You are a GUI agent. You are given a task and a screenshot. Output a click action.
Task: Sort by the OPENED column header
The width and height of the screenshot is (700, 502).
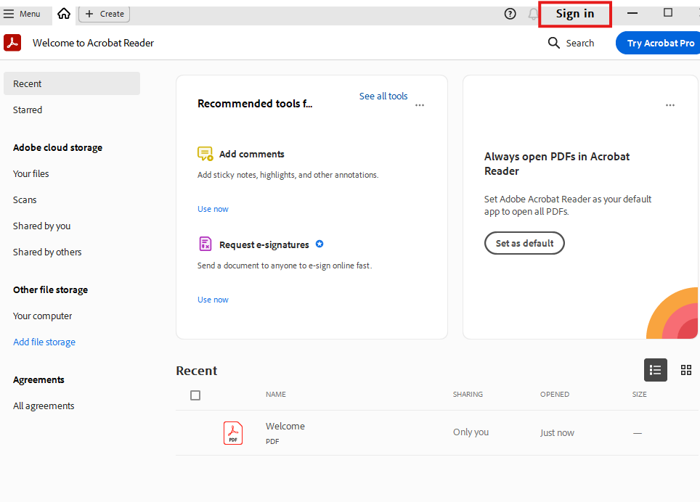click(555, 394)
